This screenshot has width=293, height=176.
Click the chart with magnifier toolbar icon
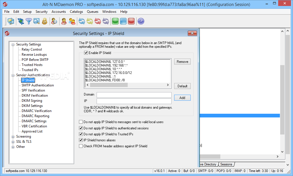coord(36,21)
